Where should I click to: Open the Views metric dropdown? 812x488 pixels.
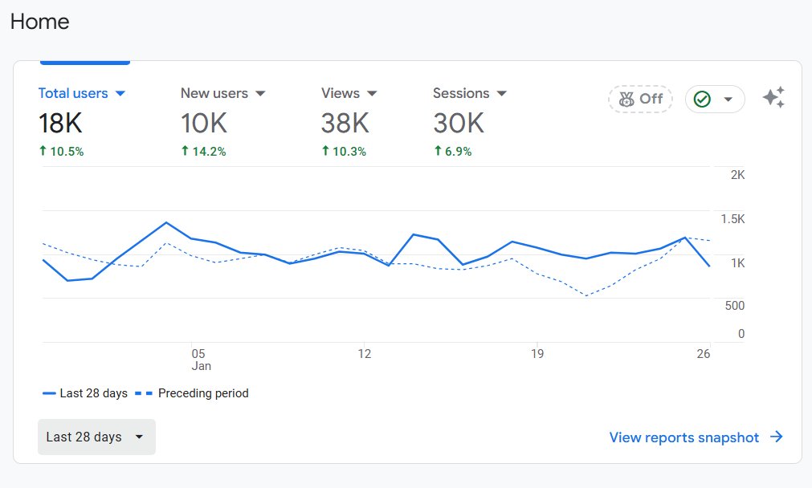372,93
